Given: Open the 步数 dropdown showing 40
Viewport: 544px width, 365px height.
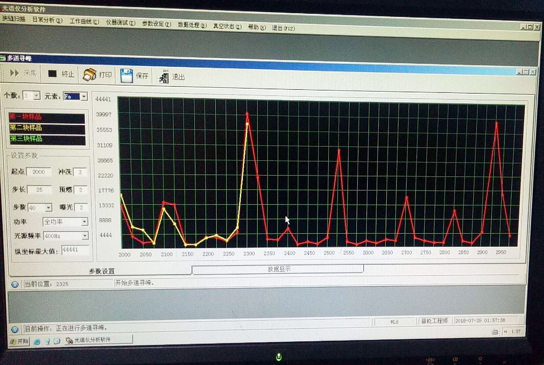Looking at the screenshot, I should tap(49, 208).
